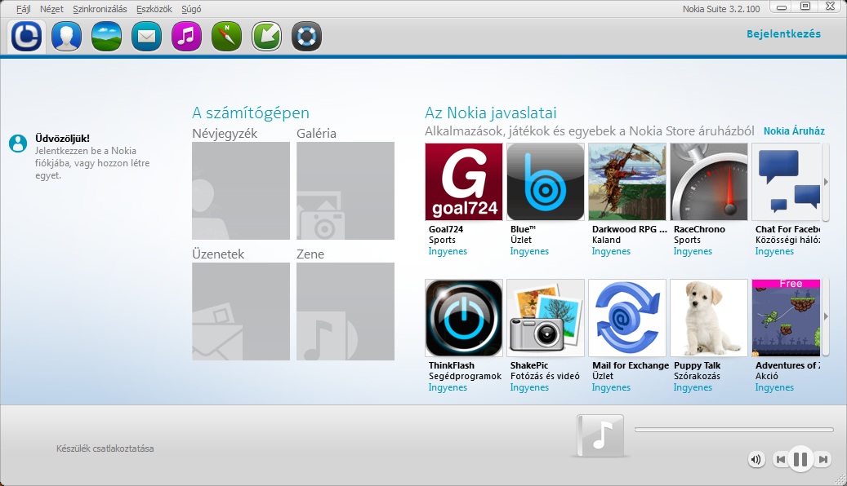Viewport: 847px width, 486px height.
Task: Open the Adventures app icon
Action: click(x=786, y=318)
